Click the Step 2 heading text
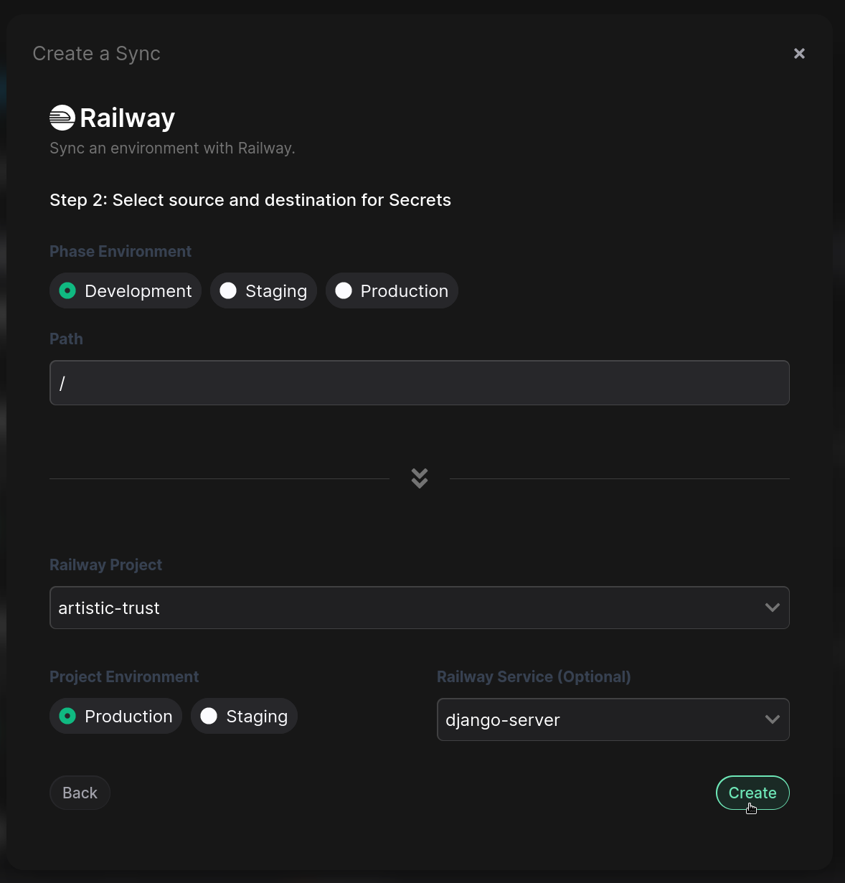 (x=250, y=200)
